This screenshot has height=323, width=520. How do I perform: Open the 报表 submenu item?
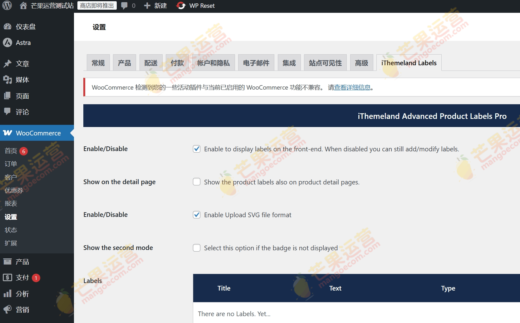pos(11,203)
